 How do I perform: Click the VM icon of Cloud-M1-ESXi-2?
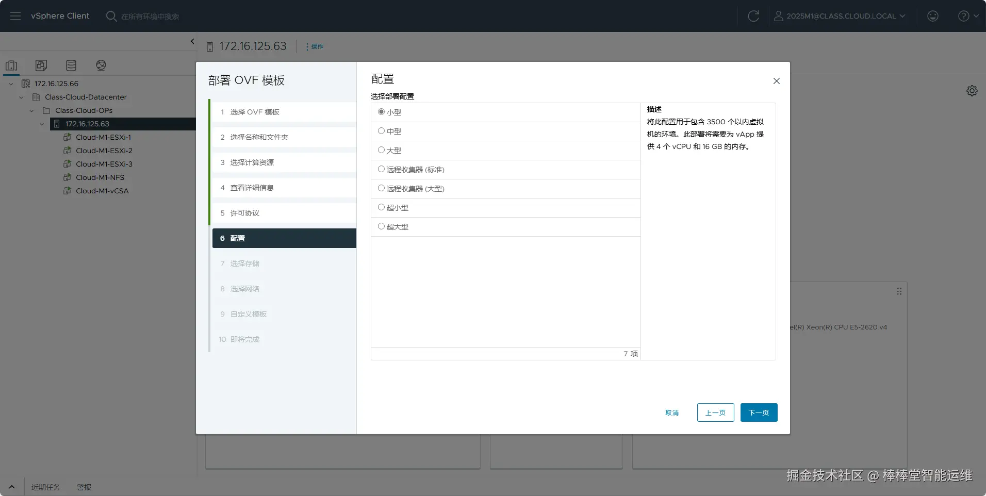coord(67,151)
